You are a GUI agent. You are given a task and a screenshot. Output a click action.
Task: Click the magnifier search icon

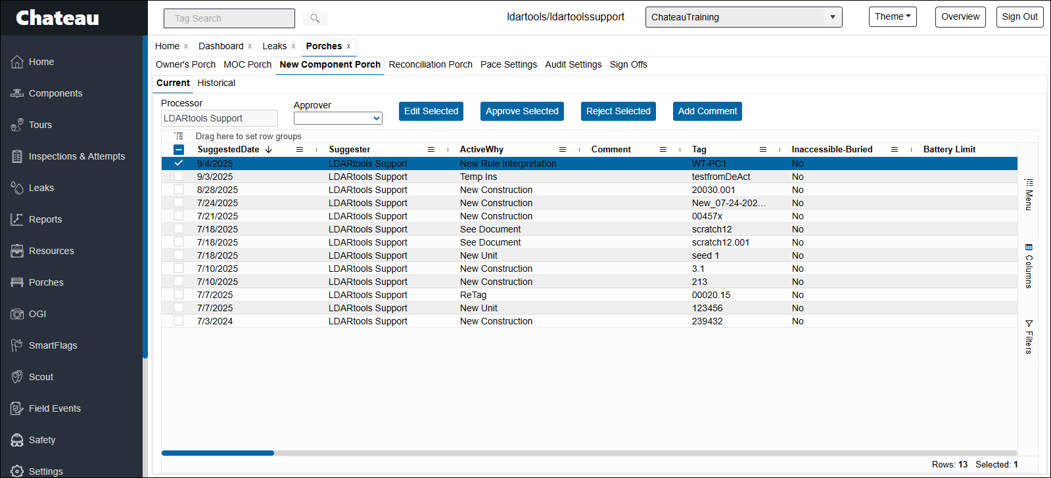pyautogui.click(x=315, y=18)
